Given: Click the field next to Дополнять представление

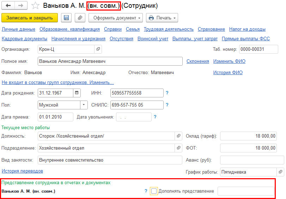Looking at the screenshot, I should [x=246, y=191].
